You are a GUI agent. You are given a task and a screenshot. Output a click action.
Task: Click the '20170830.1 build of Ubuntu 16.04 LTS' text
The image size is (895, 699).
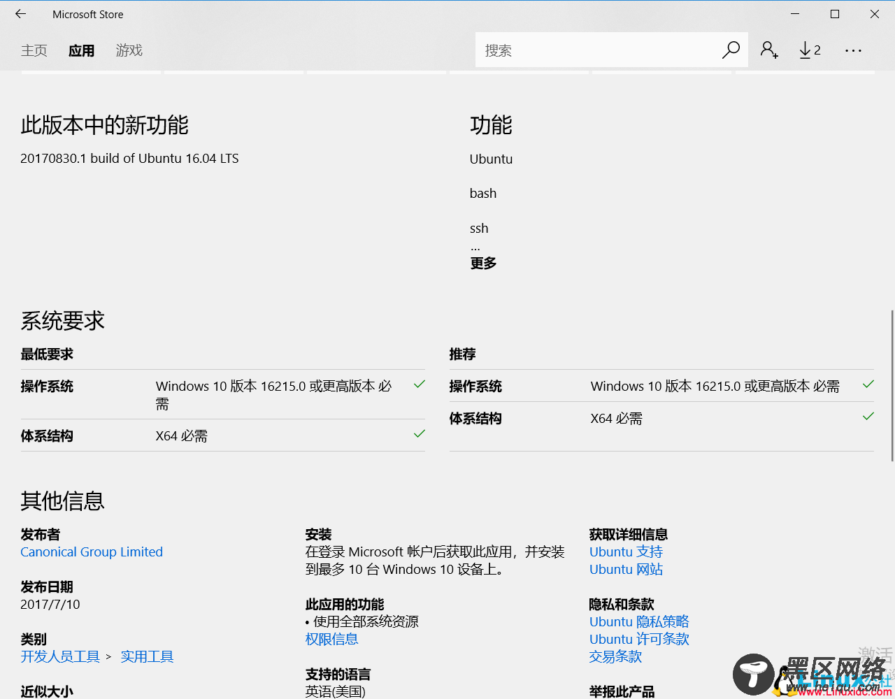[129, 159]
